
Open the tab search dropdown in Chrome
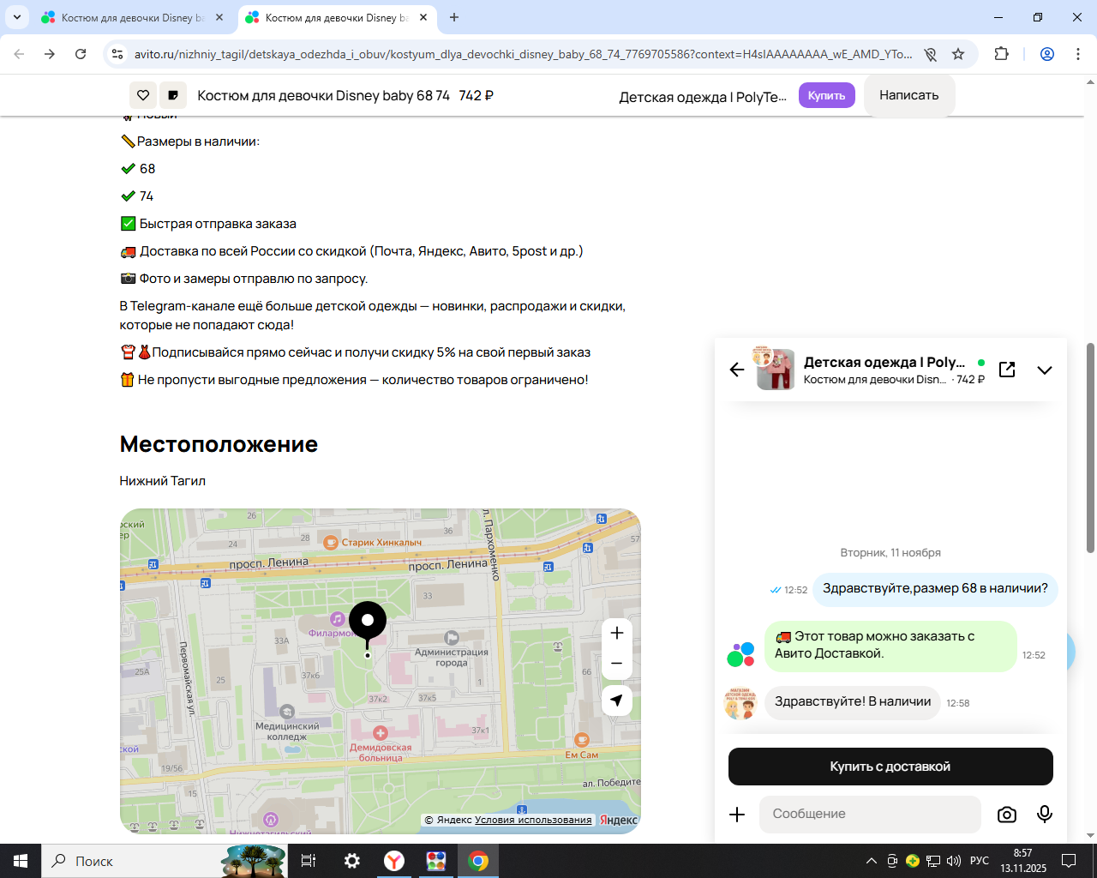coord(17,17)
